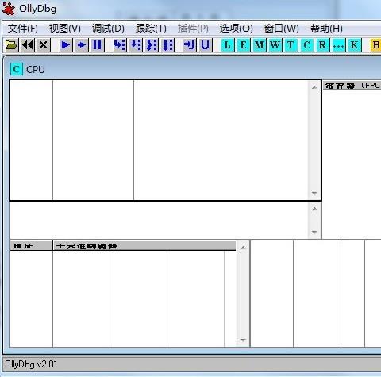
Task: Open Call stack via K button
Action: 354,45
